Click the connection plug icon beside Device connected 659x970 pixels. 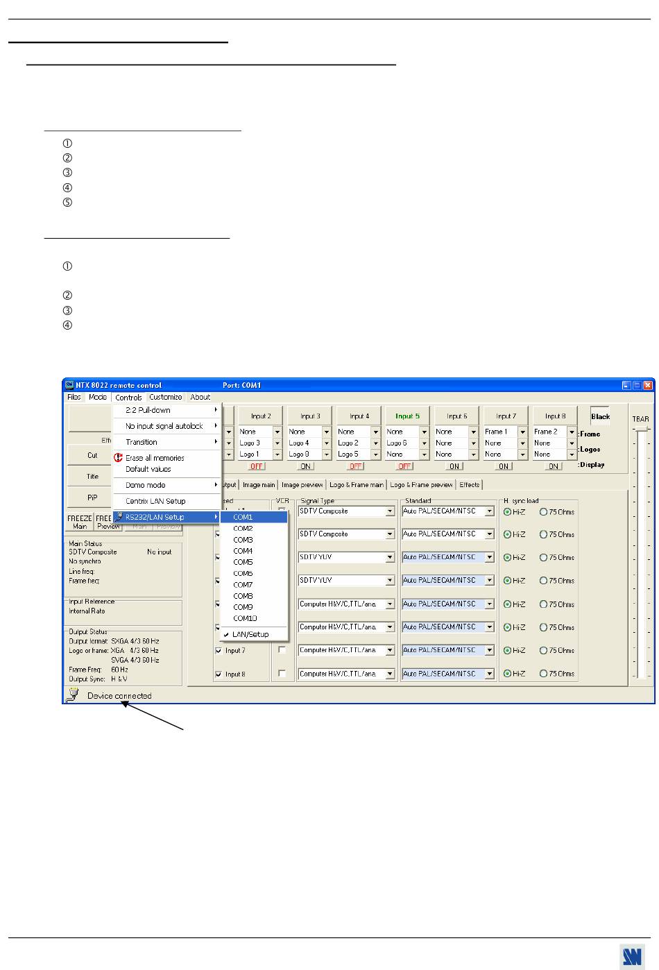point(72,695)
